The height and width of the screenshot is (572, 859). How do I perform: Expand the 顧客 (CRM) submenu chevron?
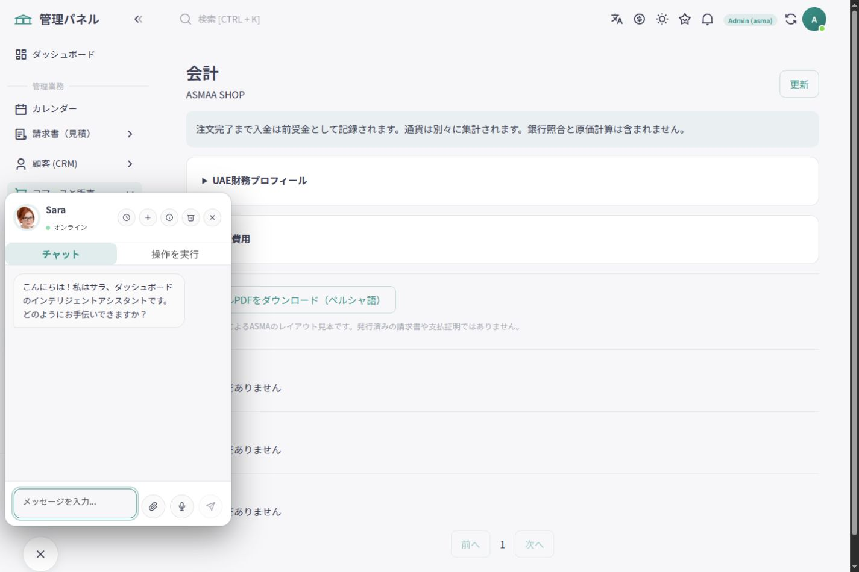(x=130, y=164)
